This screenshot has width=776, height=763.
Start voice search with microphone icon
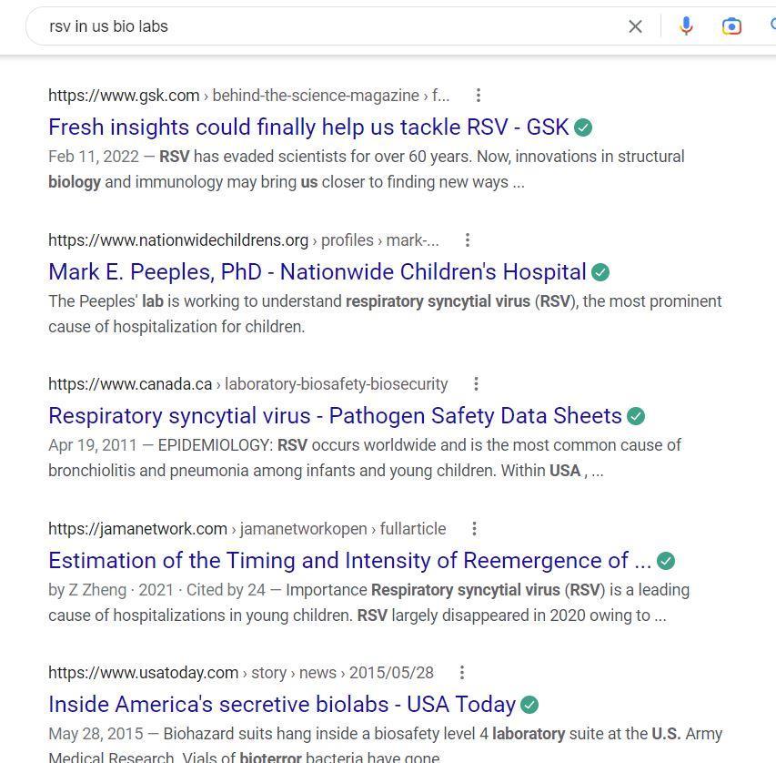pyautogui.click(x=687, y=26)
